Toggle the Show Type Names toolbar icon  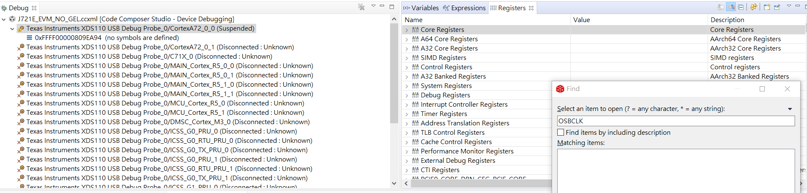pos(720,7)
